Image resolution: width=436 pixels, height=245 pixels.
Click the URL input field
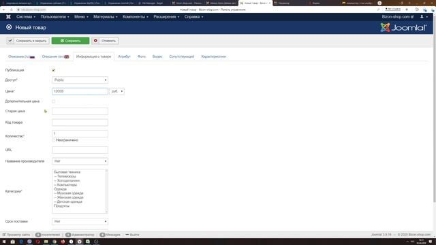(80, 150)
